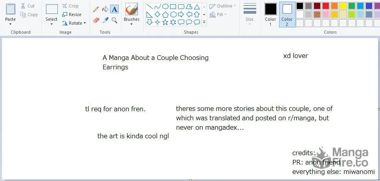Select the Eraser tool
This screenshot has width=380, height=181.
[96, 20]
